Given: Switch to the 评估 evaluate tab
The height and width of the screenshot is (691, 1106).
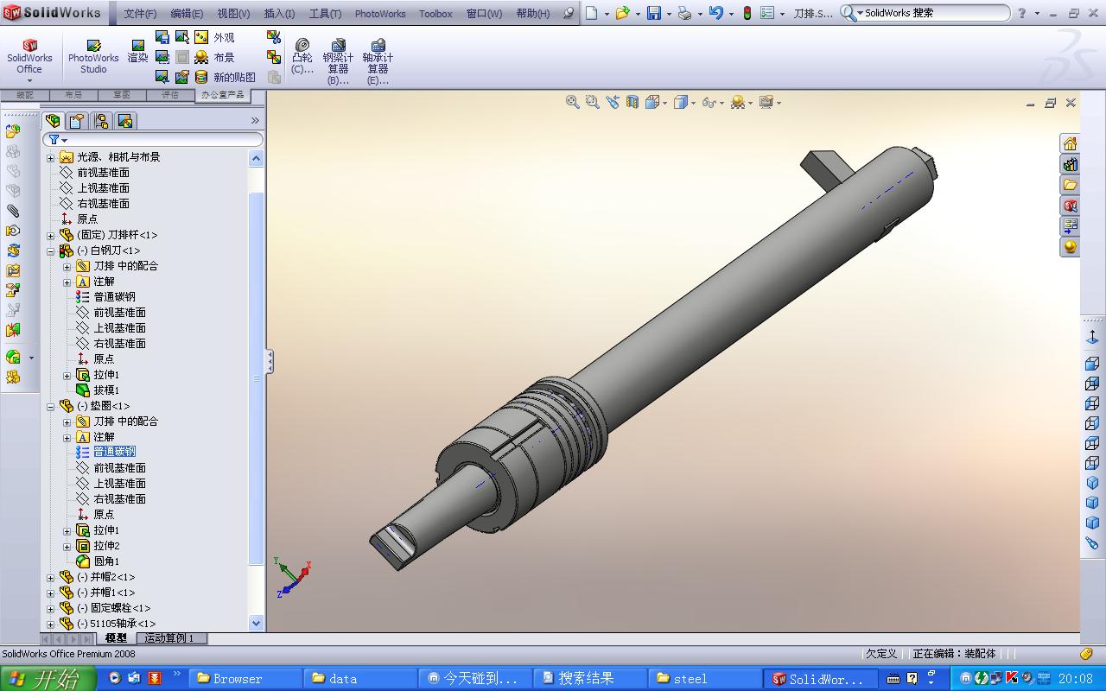Looking at the screenshot, I should click(x=170, y=95).
